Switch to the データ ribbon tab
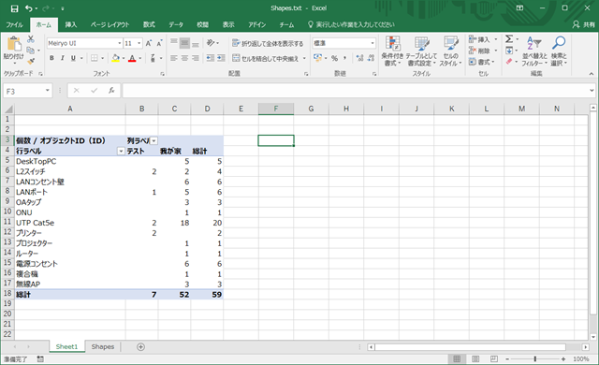The width and height of the screenshot is (599, 365). click(176, 25)
